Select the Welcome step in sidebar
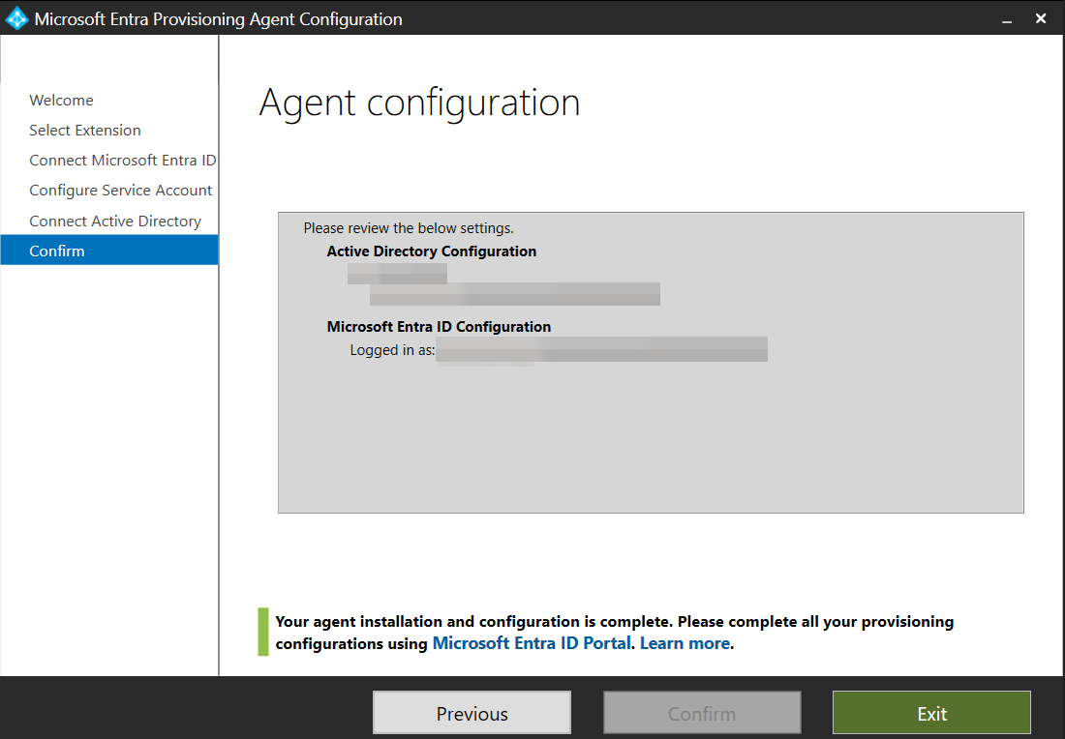Screen dimensions: 1065x739 61,100
